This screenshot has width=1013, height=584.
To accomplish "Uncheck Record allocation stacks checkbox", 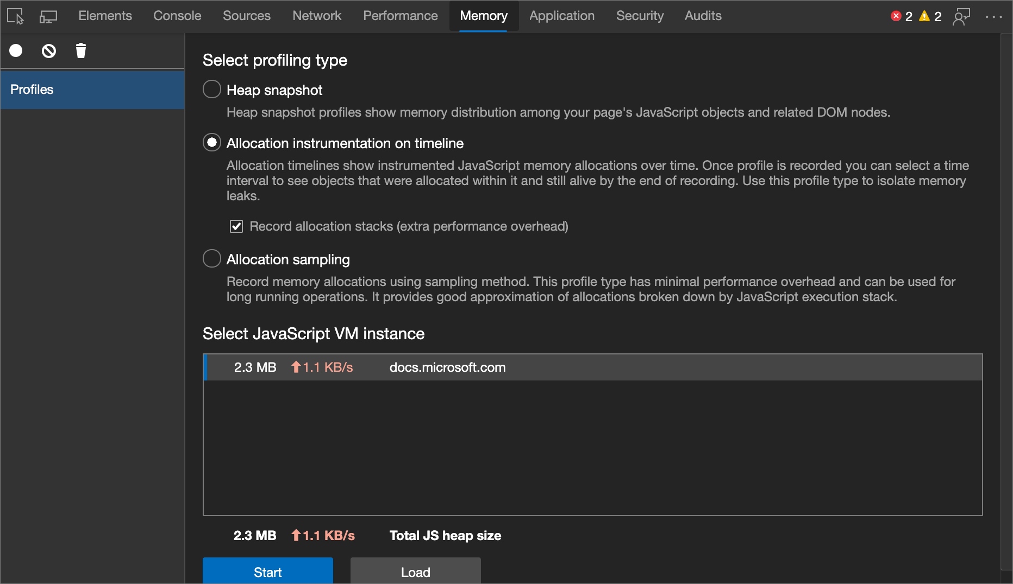I will tap(236, 226).
